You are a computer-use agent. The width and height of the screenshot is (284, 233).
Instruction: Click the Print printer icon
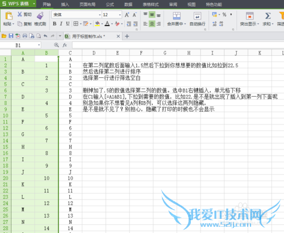click(25, 36)
